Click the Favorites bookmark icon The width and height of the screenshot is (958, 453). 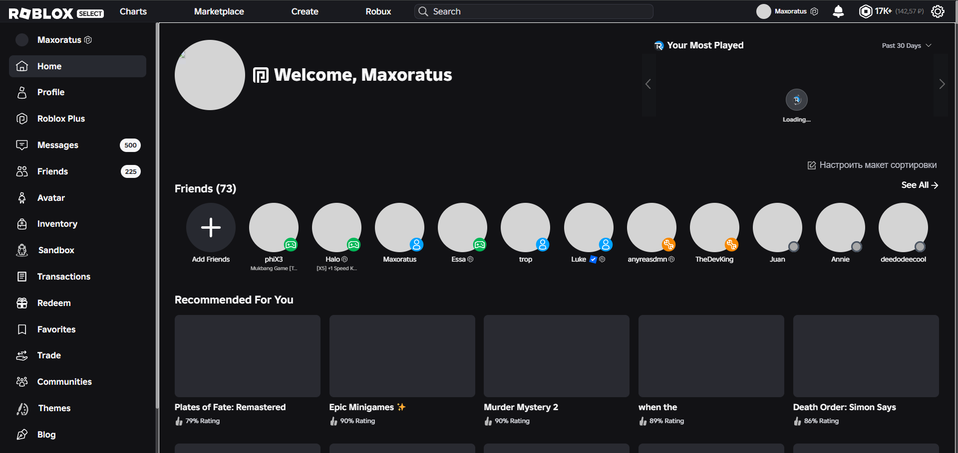(x=22, y=329)
